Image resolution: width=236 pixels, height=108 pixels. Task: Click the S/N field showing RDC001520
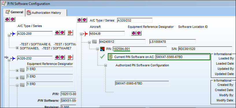tap(205, 49)
